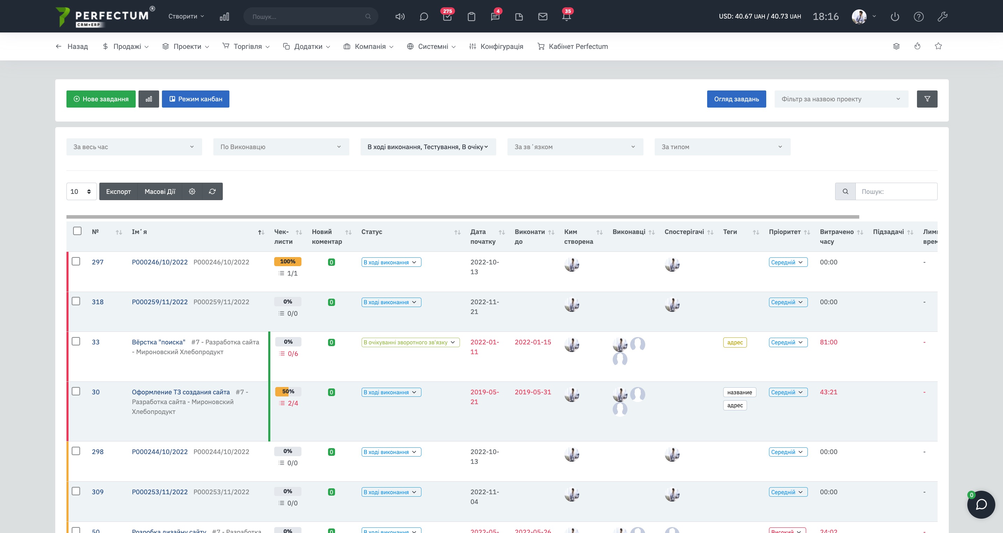Open status dropdown for task 318
Viewport: 1003px width, 533px height.
pos(391,302)
